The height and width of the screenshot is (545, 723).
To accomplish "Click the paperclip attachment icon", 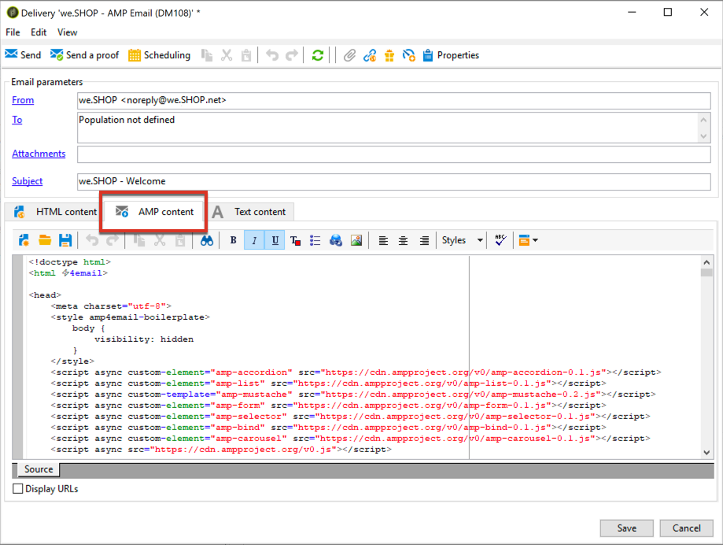I will [x=349, y=55].
